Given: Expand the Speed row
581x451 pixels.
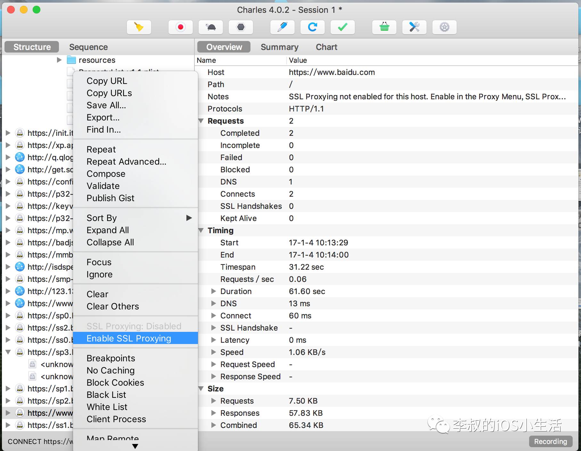Looking at the screenshot, I should point(214,352).
